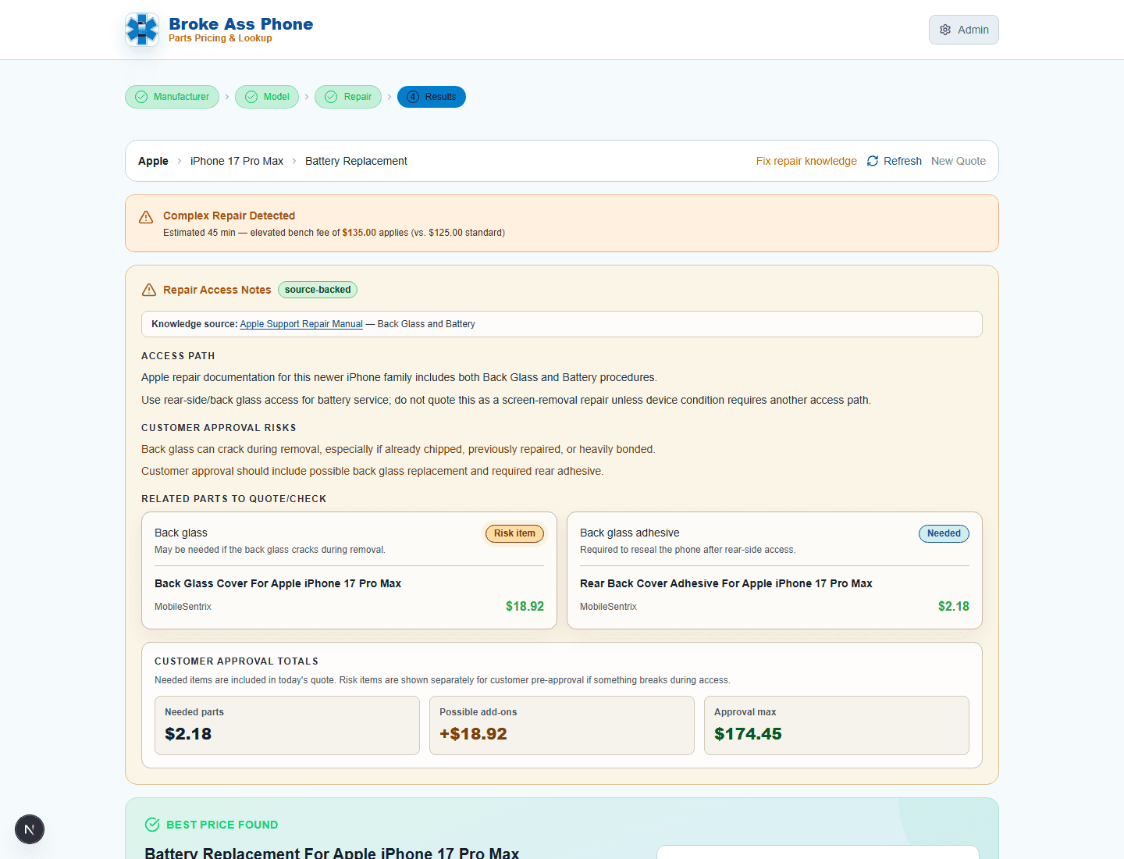Click the Needed parts total box
The image size is (1124, 859).
287,725
